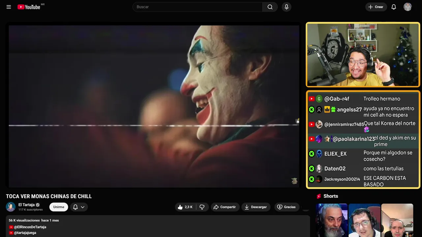Open second Shorts thumbnail with headset man
422x237 pixels.
point(364,220)
